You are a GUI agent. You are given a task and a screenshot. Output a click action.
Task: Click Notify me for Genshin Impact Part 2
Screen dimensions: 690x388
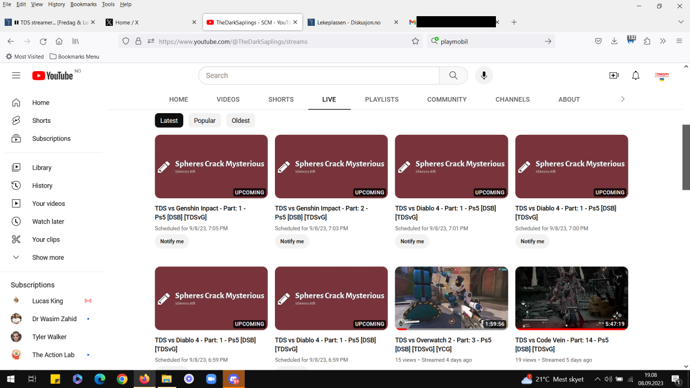click(292, 241)
